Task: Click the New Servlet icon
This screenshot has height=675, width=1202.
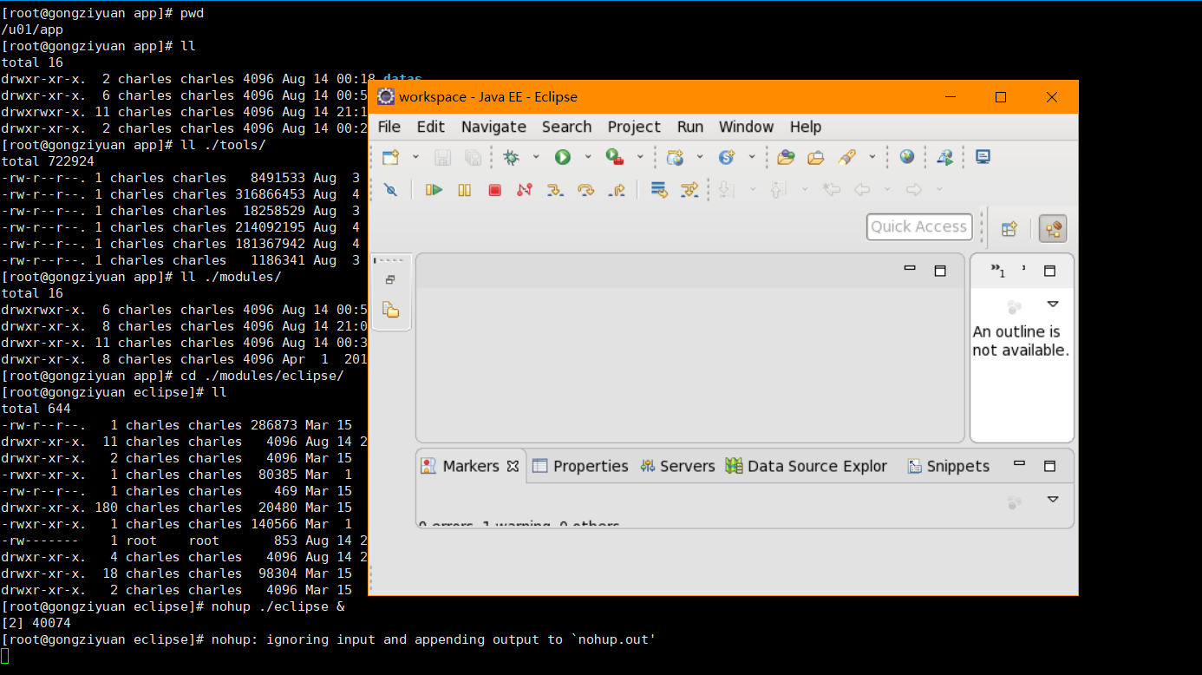Action: 727,157
